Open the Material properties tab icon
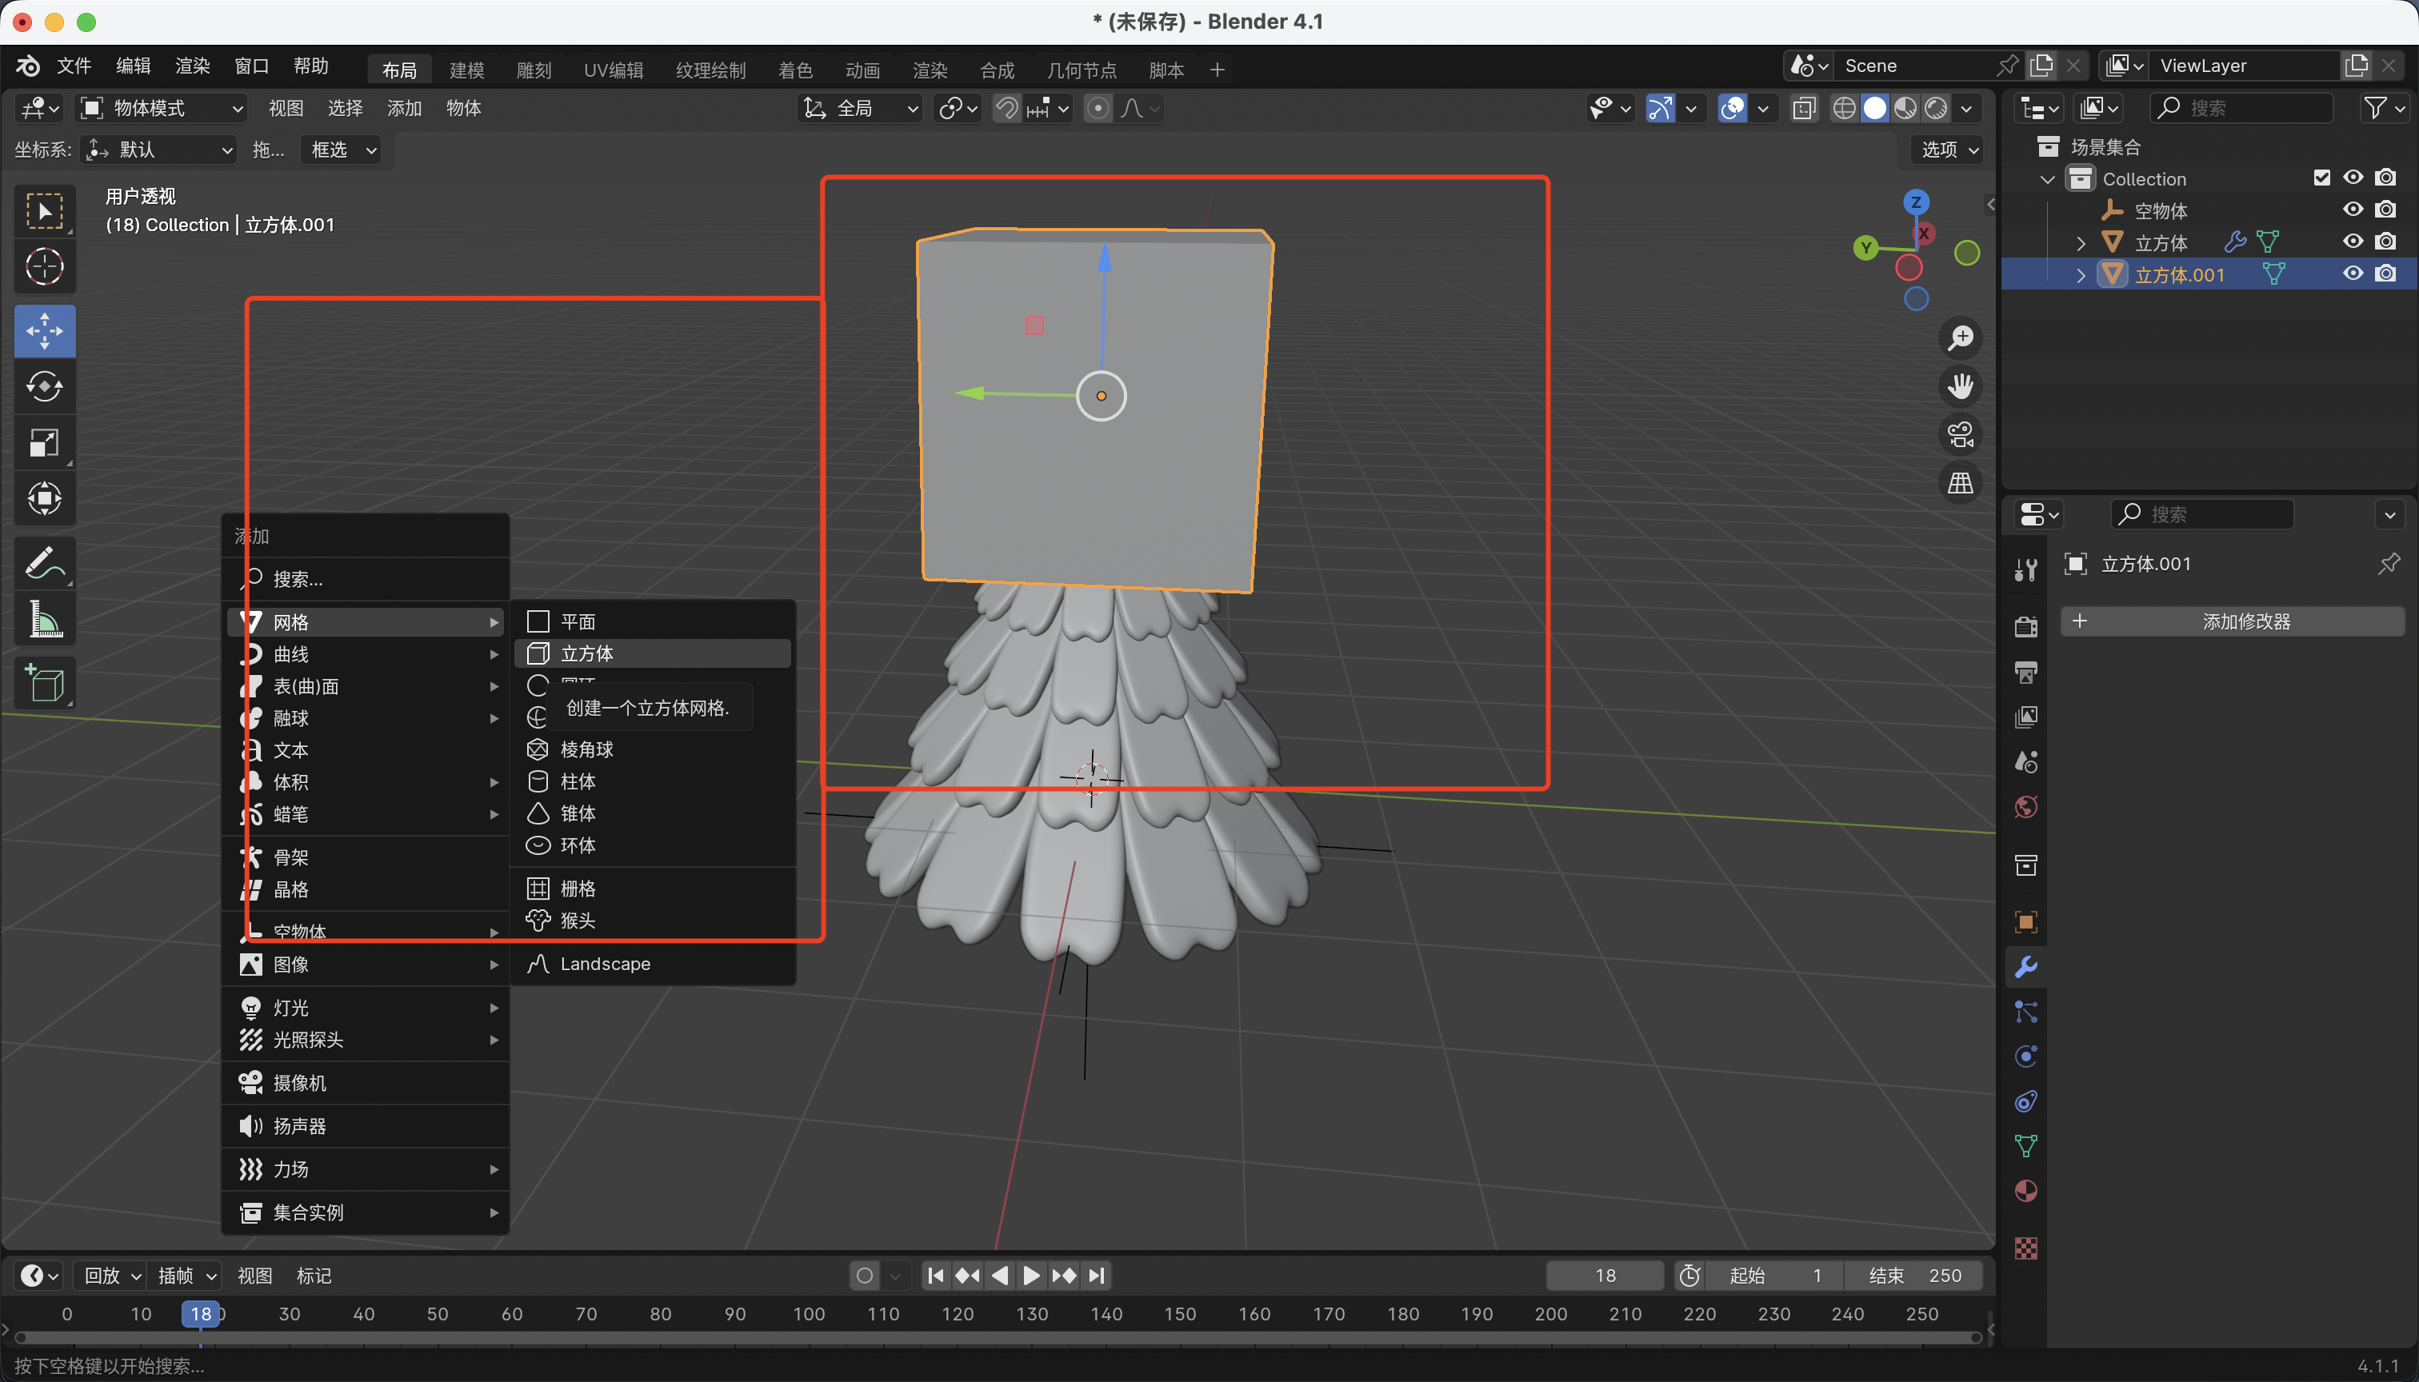This screenshot has height=1382, width=2419. [2026, 1192]
